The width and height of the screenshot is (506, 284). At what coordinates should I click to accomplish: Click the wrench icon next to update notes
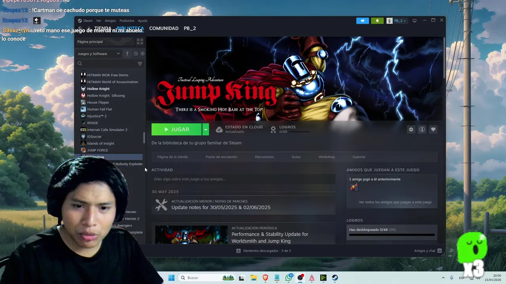[x=161, y=205]
